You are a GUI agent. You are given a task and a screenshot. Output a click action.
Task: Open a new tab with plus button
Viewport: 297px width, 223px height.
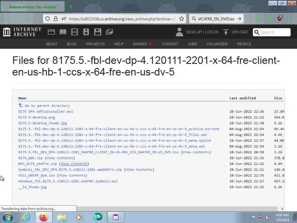71,7
